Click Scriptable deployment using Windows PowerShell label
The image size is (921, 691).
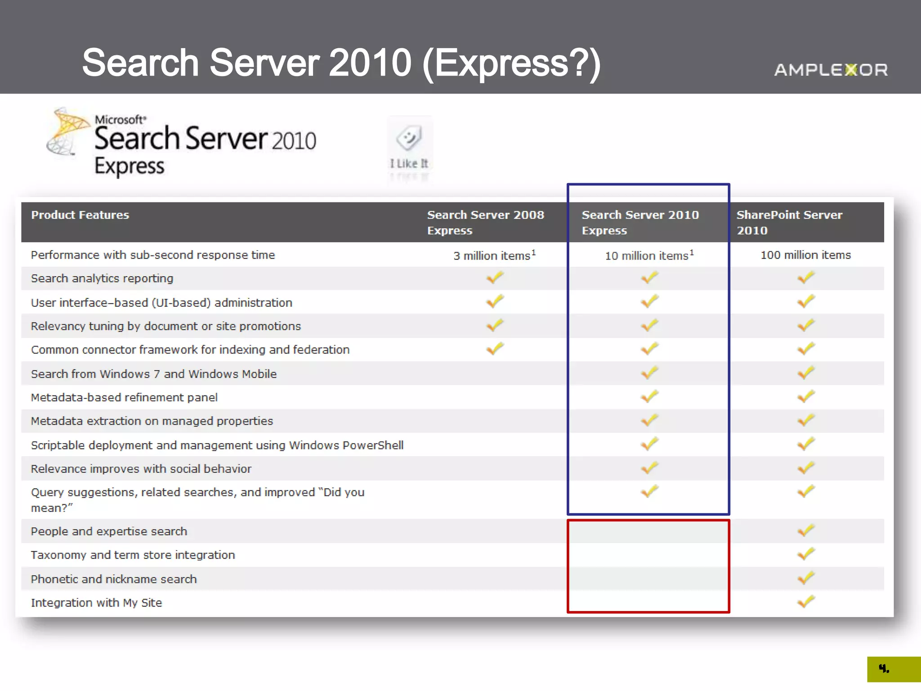(x=217, y=445)
